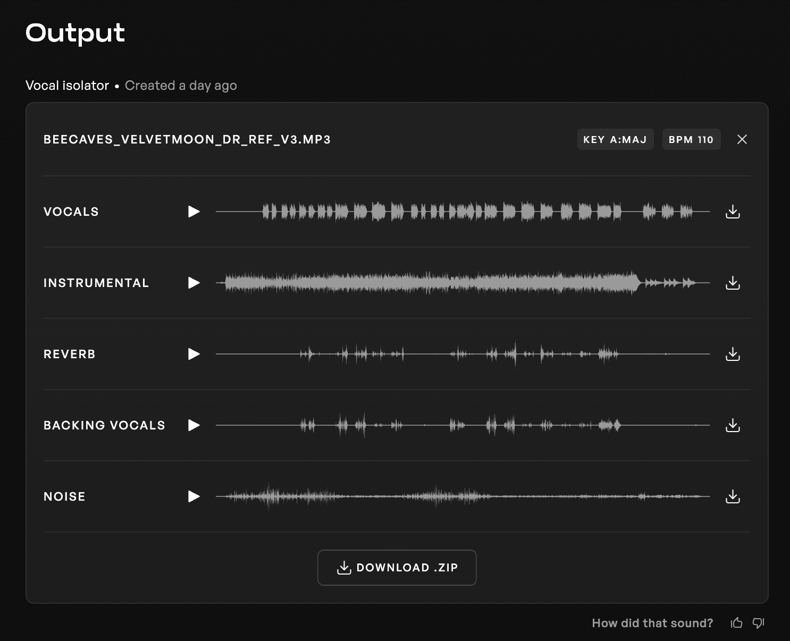
Task: Click the Vocal isolator label
Action: click(x=67, y=86)
